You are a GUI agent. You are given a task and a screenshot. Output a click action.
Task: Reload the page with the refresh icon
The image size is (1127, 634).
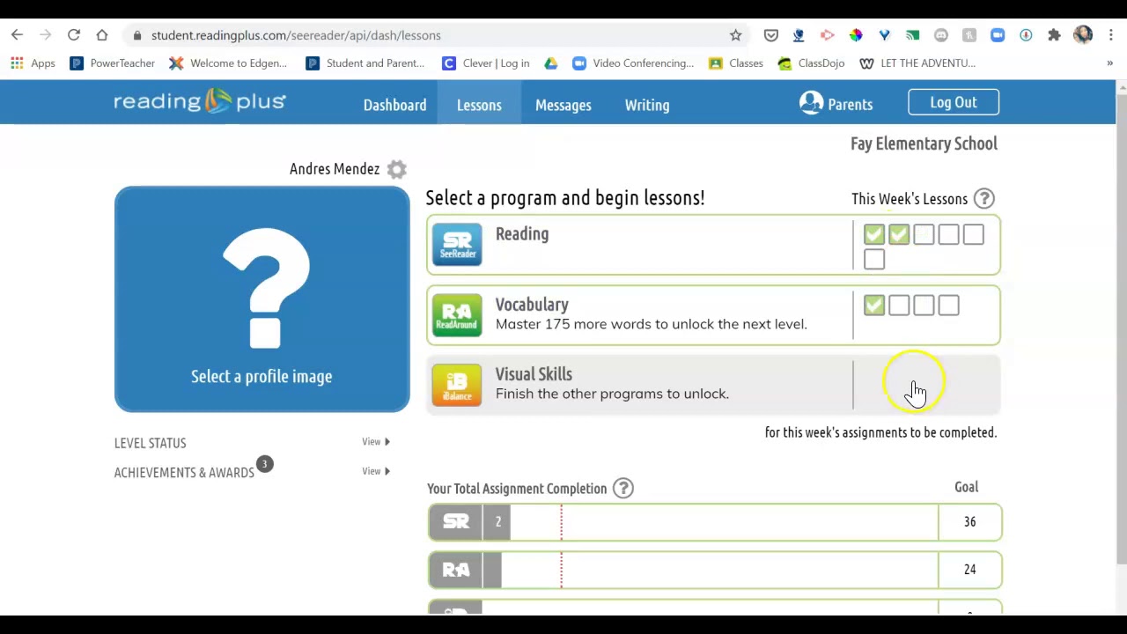(x=74, y=35)
